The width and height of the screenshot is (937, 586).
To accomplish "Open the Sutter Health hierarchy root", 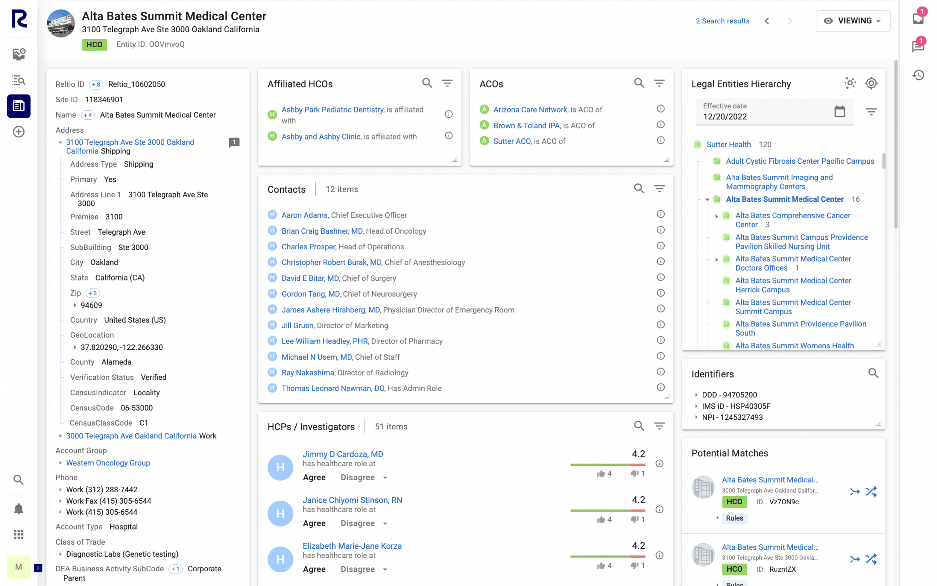I will point(728,145).
